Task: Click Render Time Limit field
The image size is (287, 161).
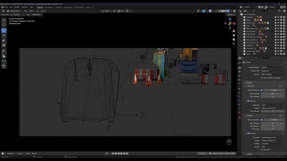Action: (x=273, y=129)
